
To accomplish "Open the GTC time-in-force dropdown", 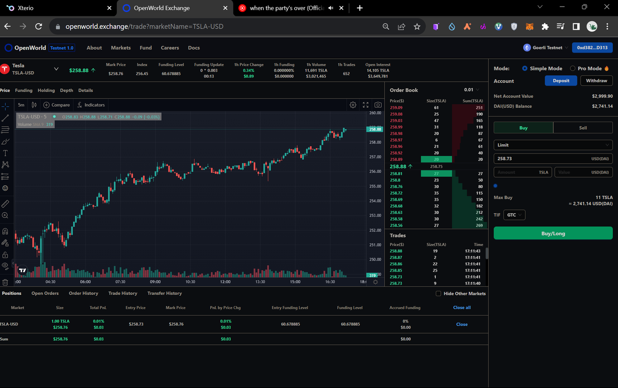I will [x=514, y=215].
